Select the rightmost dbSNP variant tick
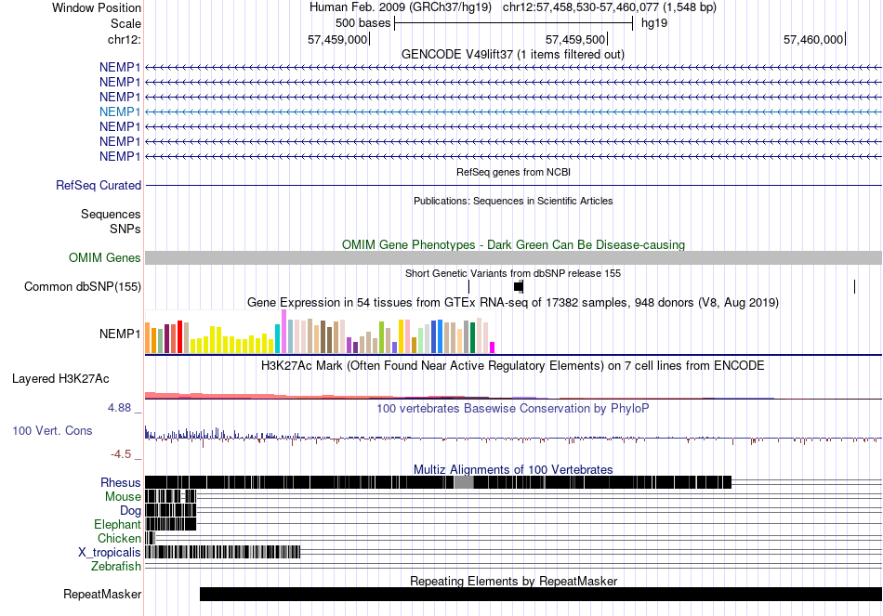This screenshot has width=883, height=616. click(x=854, y=286)
